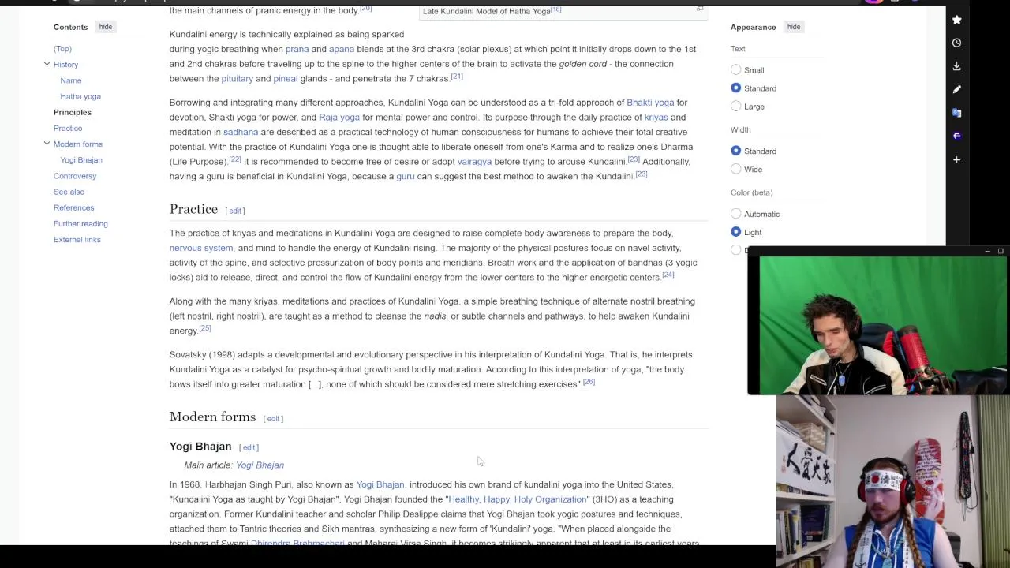1010x568 pixels.
Task: Open citation reference 25
Action: coord(205,328)
